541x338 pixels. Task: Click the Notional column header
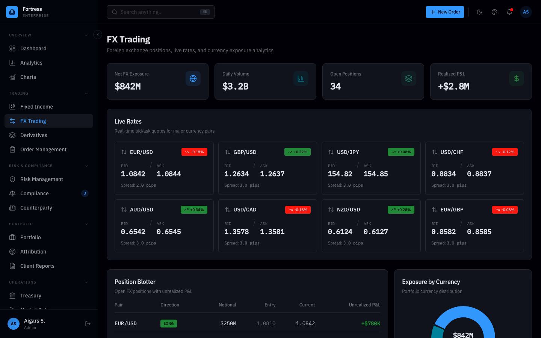227,305
